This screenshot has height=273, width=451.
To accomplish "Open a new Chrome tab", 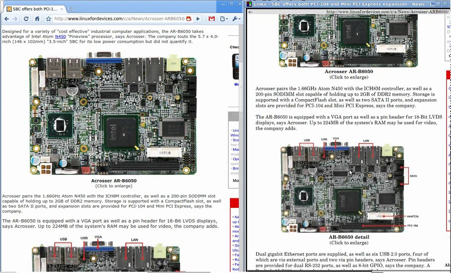I will pos(71,9).
